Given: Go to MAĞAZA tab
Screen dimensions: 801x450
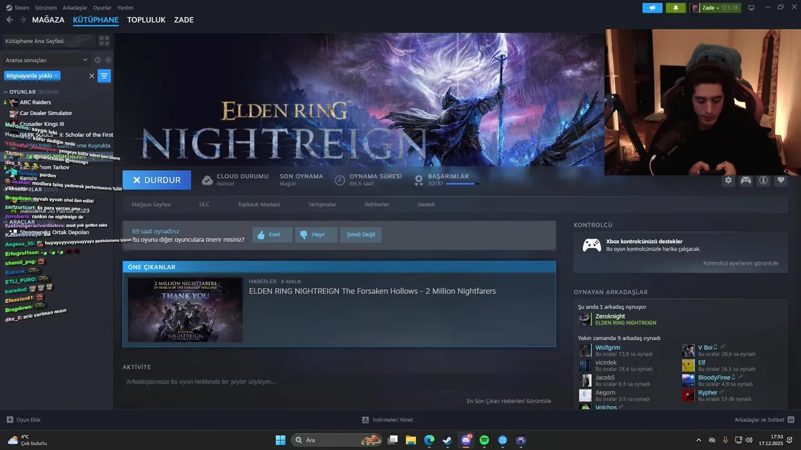Looking at the screenshot, I should [x=48, y=20].
